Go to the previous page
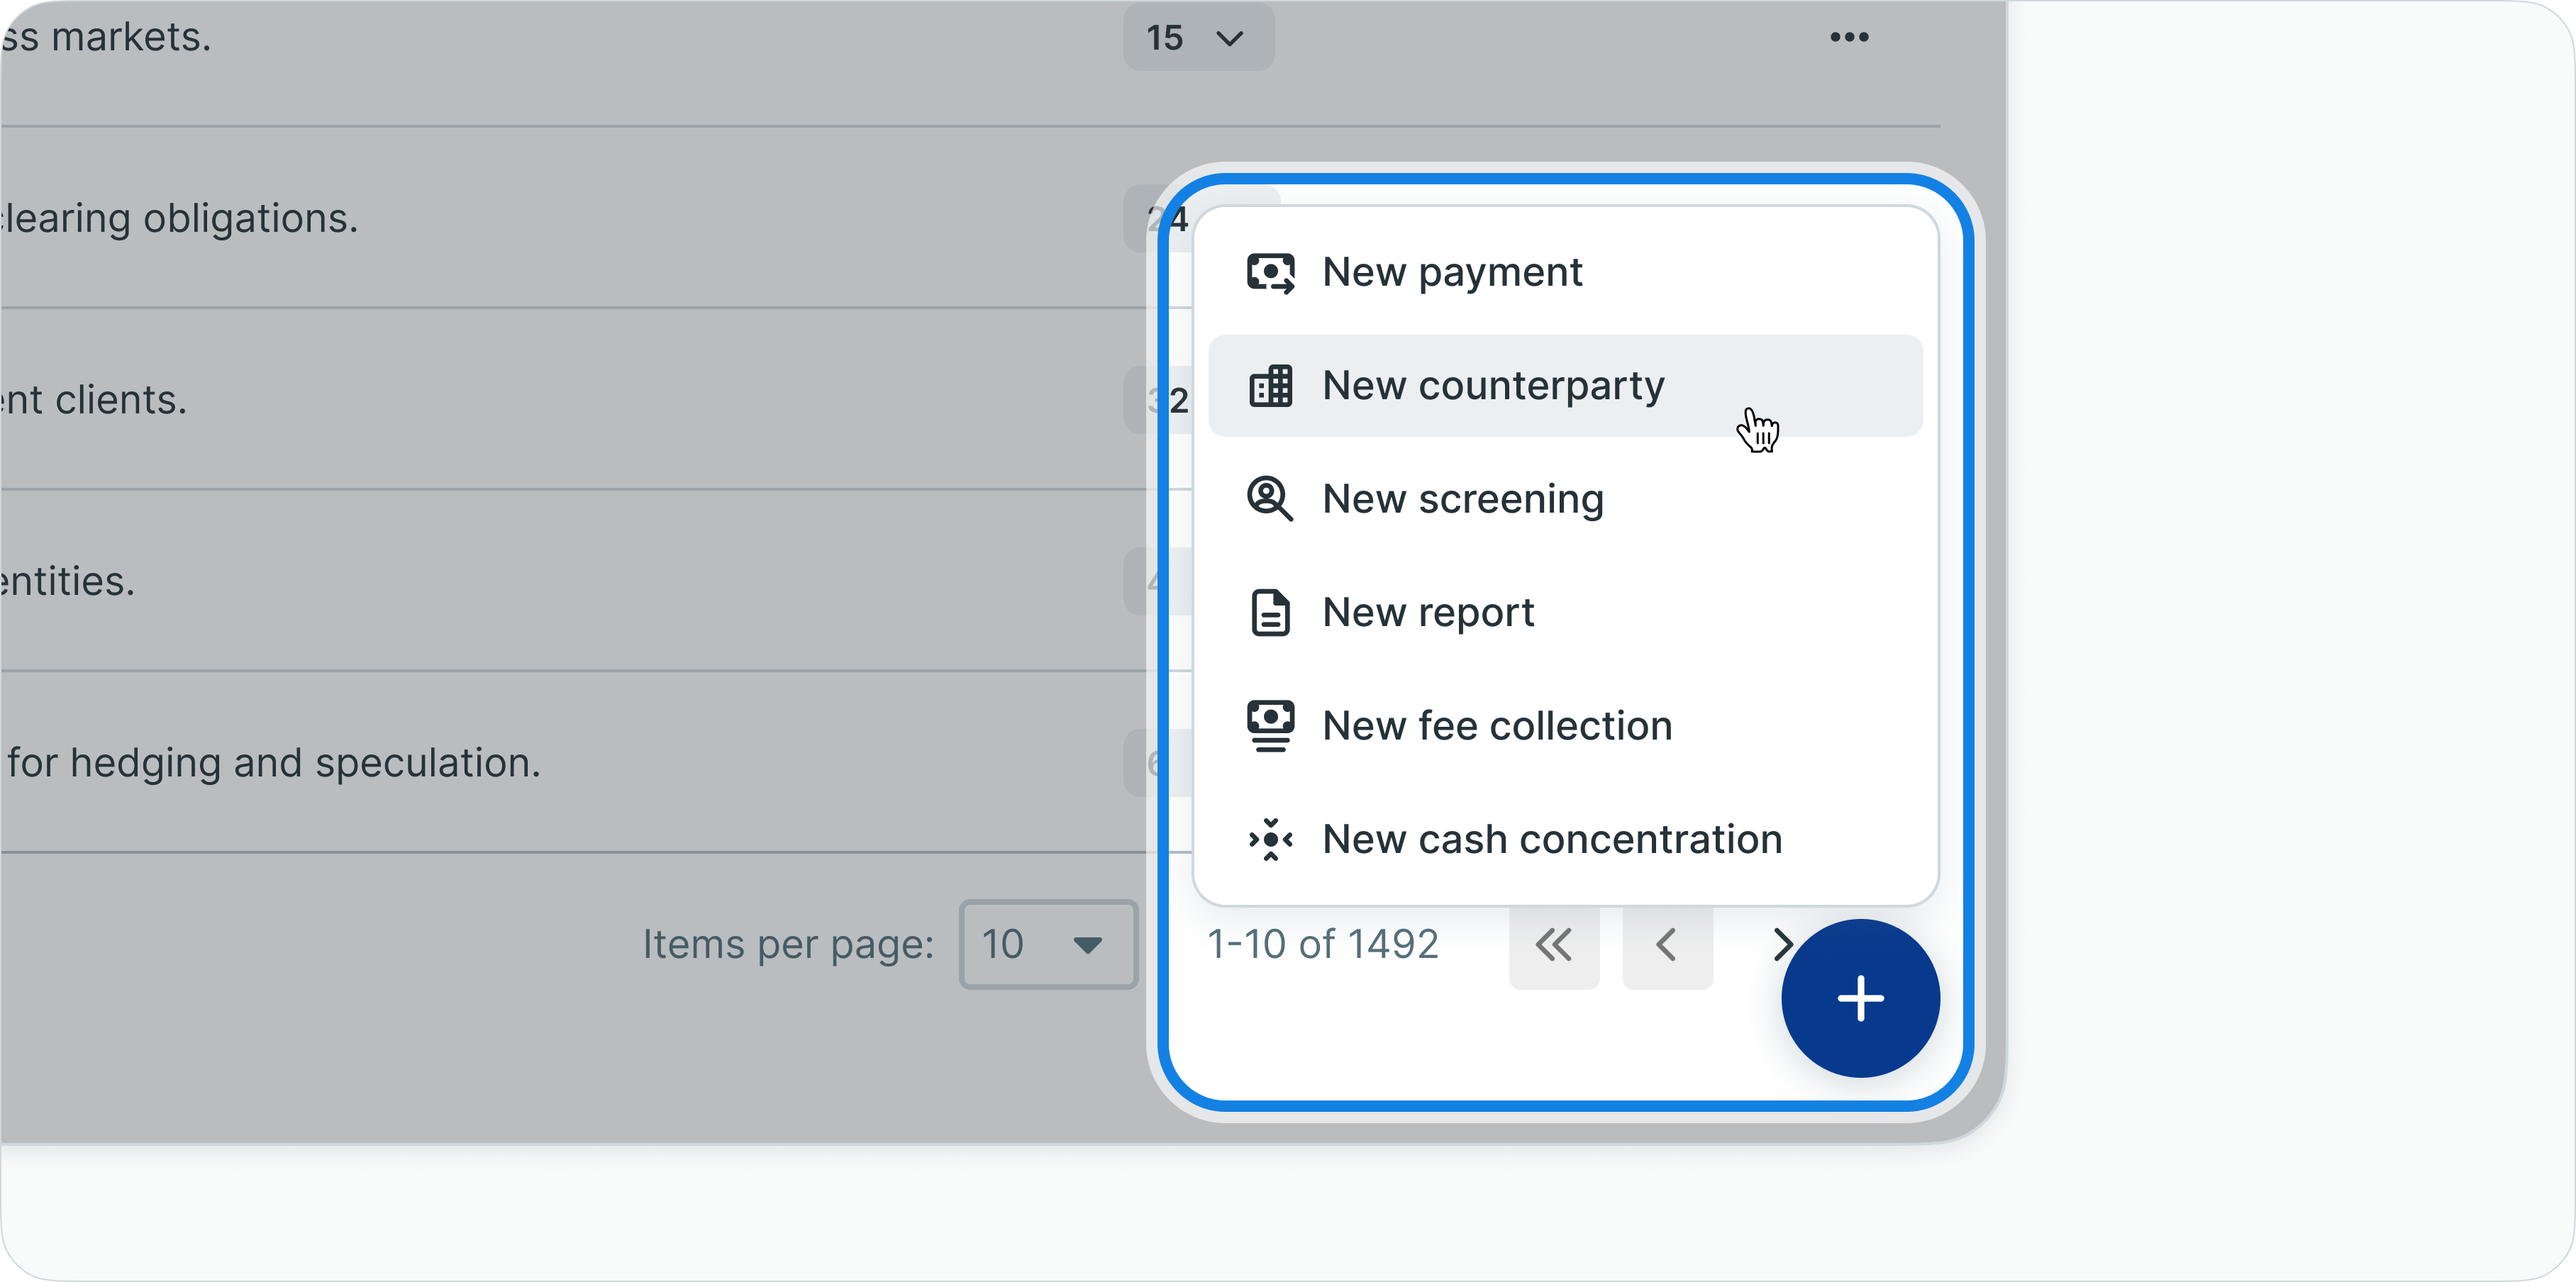 coord(1666,945)
